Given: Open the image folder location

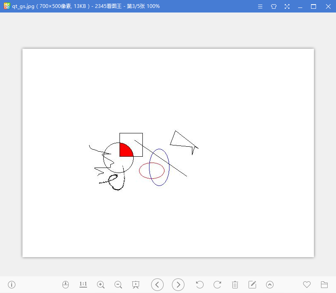Looking at the screenshot, I should pyautogui.click(x=324, y=285).
